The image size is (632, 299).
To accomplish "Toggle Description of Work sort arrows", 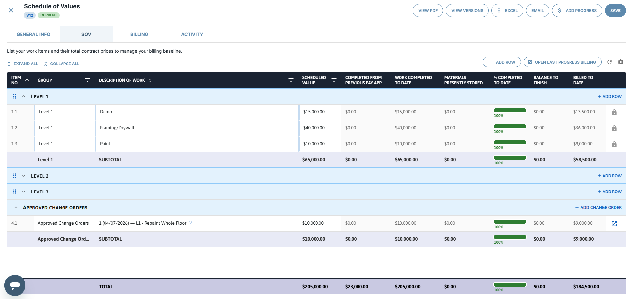I will [150, 80].
